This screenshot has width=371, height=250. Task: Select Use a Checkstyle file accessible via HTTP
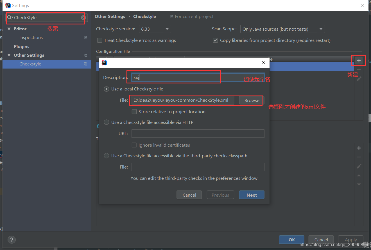pos(107,122)
